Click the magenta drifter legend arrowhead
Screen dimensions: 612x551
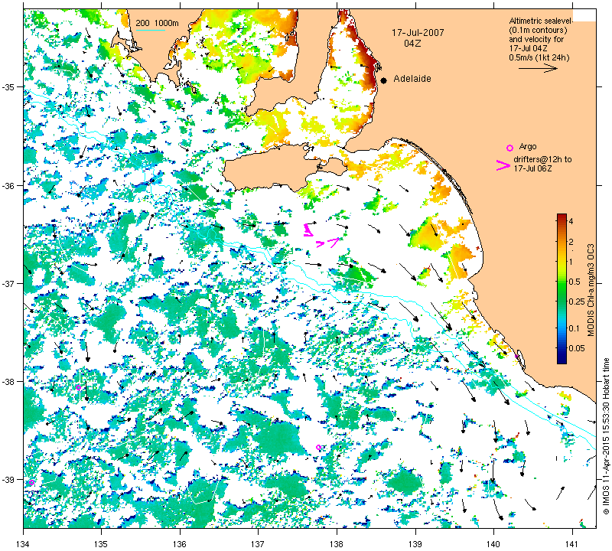503,165
